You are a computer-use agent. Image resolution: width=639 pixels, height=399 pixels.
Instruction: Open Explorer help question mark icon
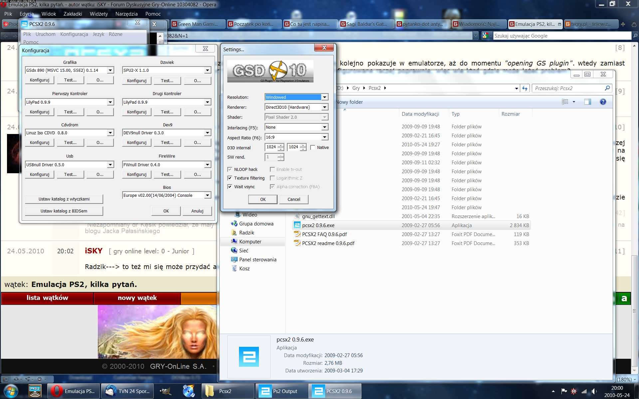(603, 102)
